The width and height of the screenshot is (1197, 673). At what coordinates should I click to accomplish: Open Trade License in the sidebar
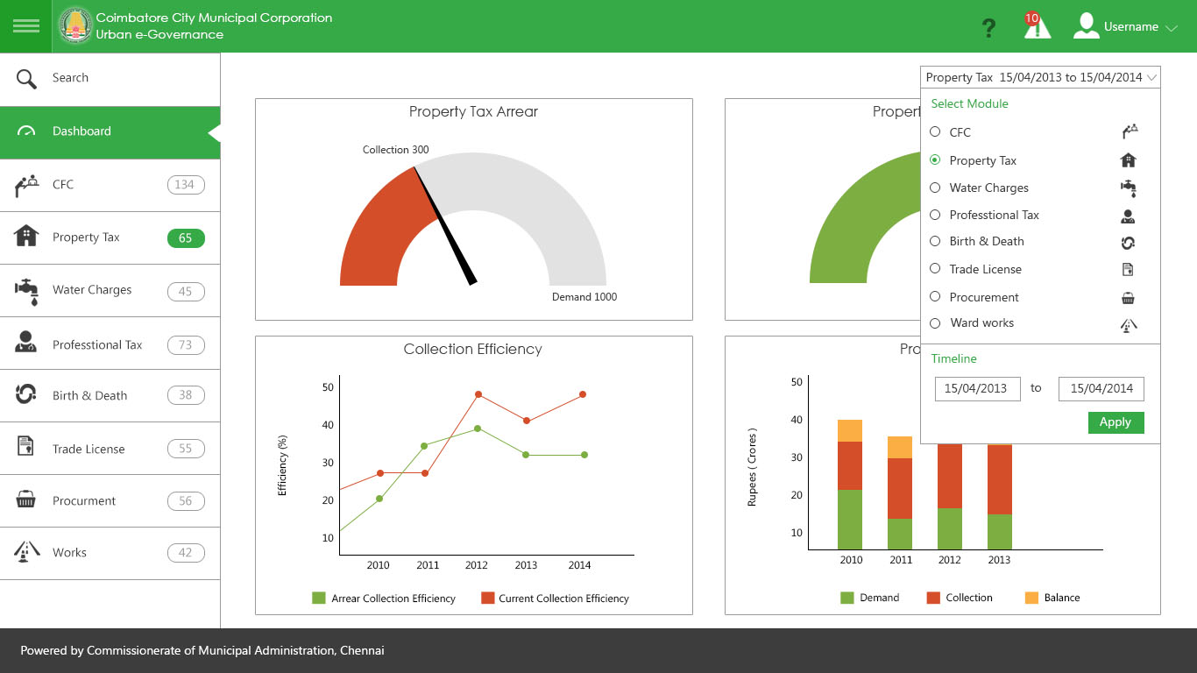[89, 449]
